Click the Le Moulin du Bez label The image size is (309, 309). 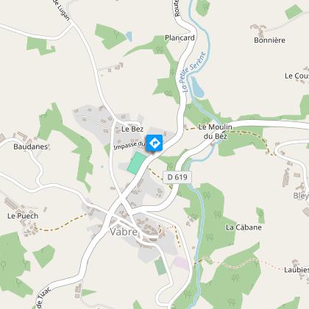pos(216,132)
